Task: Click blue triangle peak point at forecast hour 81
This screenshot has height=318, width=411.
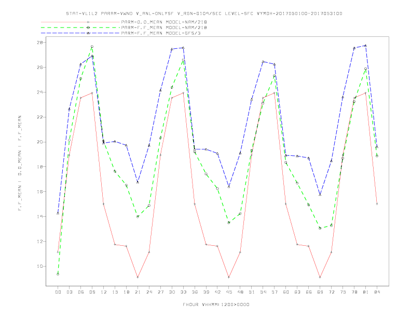Action: (x=366, y=45)
